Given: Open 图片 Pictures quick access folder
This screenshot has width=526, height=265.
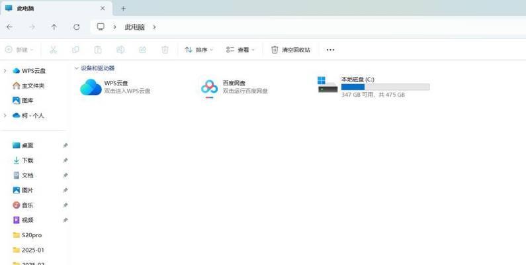Looking at the screenshot, I should click(22, 190).
